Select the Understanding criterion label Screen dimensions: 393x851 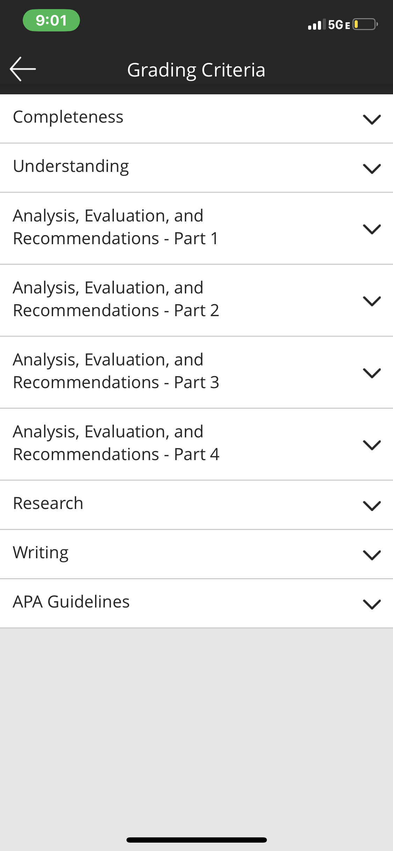pos(71,166)
